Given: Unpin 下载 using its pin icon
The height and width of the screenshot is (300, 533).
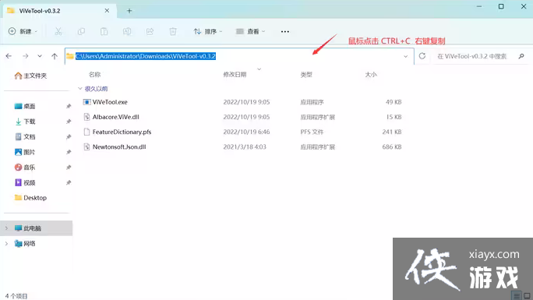Looking at the screenshot, I should click(69, 122).
